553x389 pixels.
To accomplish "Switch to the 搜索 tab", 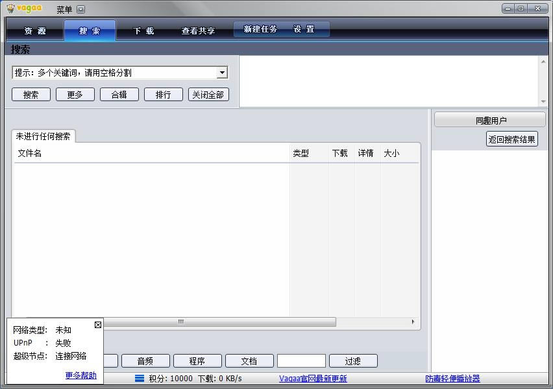I will pos(90,30).
